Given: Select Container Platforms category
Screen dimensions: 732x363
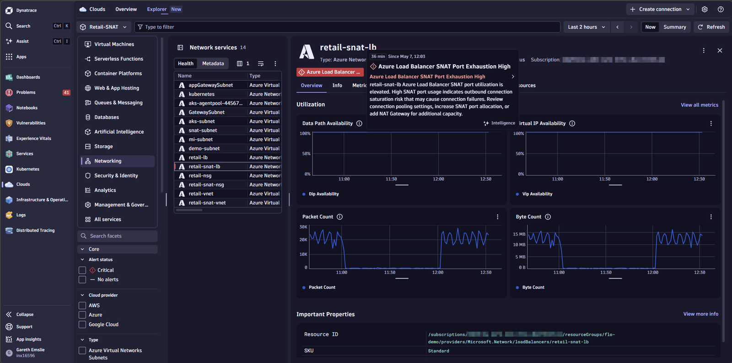Looking at the screenshot, I should (x=118, y=74).
